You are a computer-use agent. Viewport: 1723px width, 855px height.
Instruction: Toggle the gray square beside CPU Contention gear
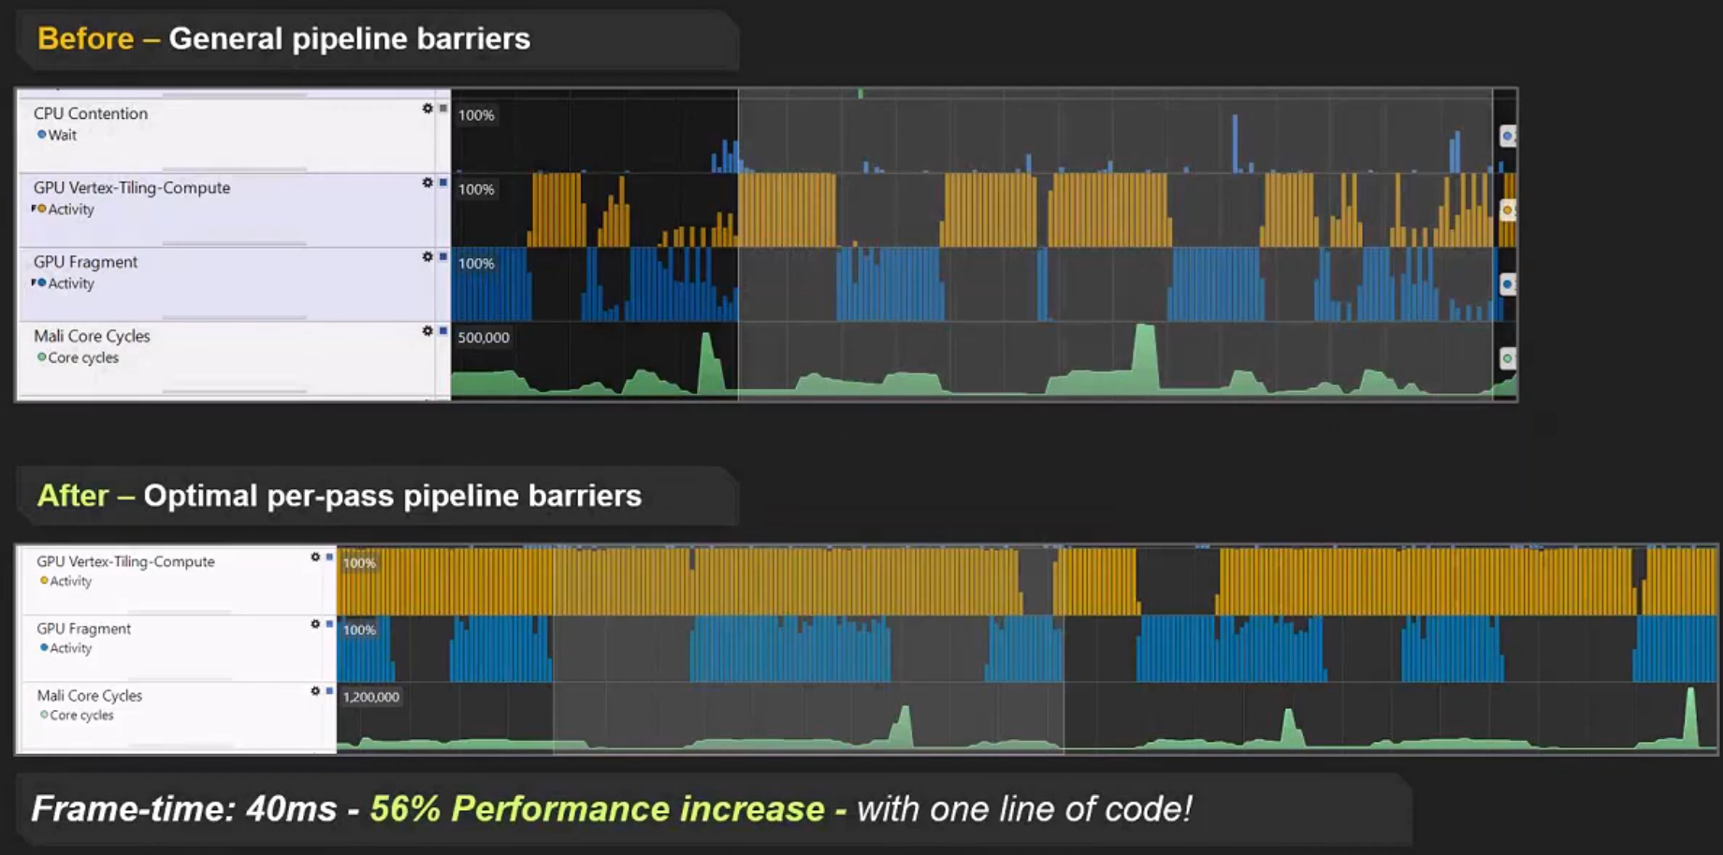pos(442,109)
